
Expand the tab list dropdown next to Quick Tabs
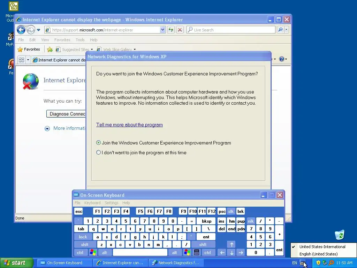point(28,60)
